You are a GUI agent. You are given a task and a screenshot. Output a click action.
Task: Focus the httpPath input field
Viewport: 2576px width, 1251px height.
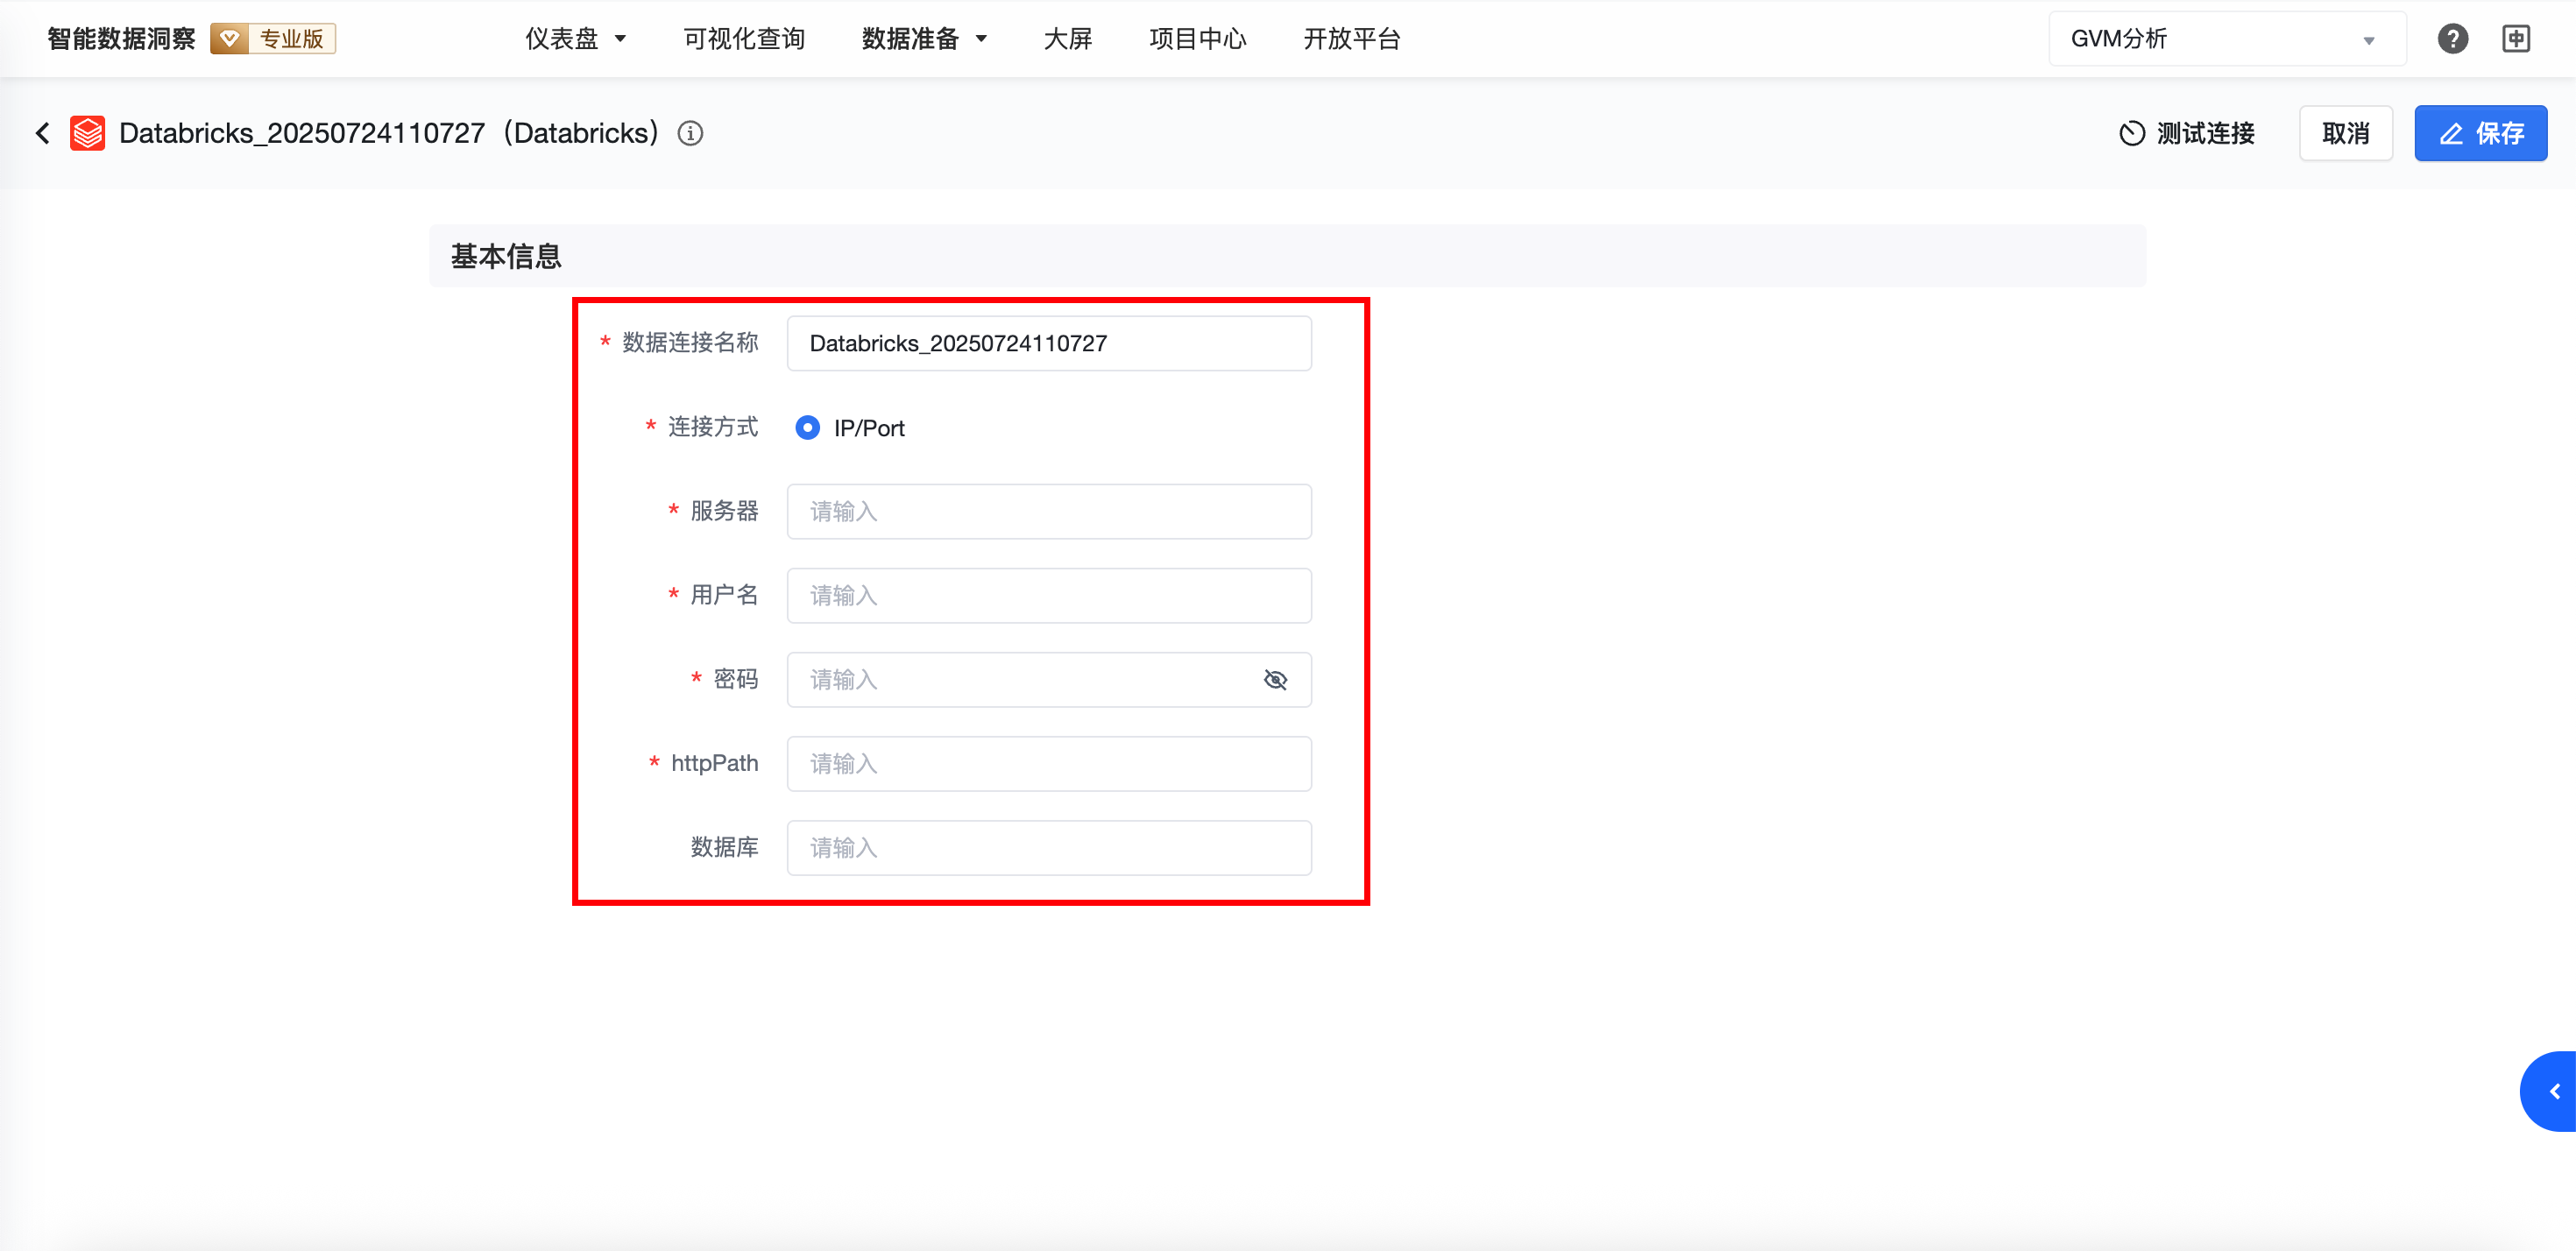[1048, 764]
